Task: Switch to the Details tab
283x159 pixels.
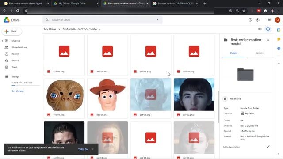Action: pos(233,53)
